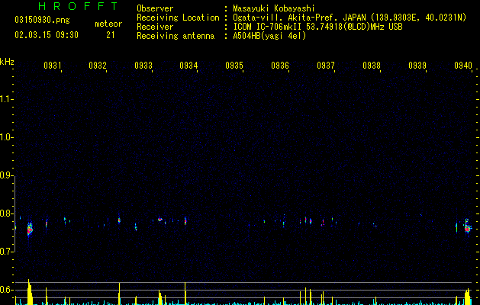The height and width of the screenshot is (305, 480).
Task: Select the A504HB(yagi 4el) antenna text
Action: [x=269, y=36]
